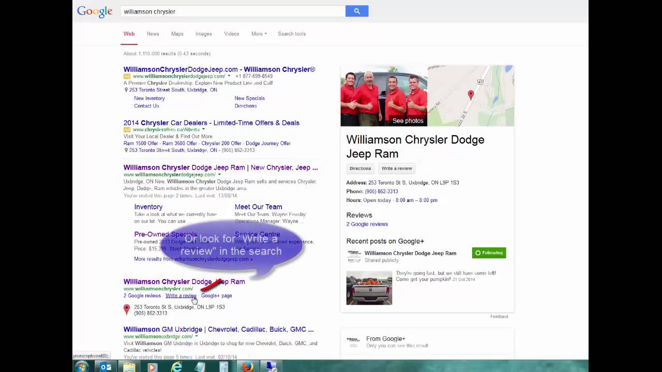Click the ad's Directions sitelink
The image size is (662, 372).
pos(246,106)
